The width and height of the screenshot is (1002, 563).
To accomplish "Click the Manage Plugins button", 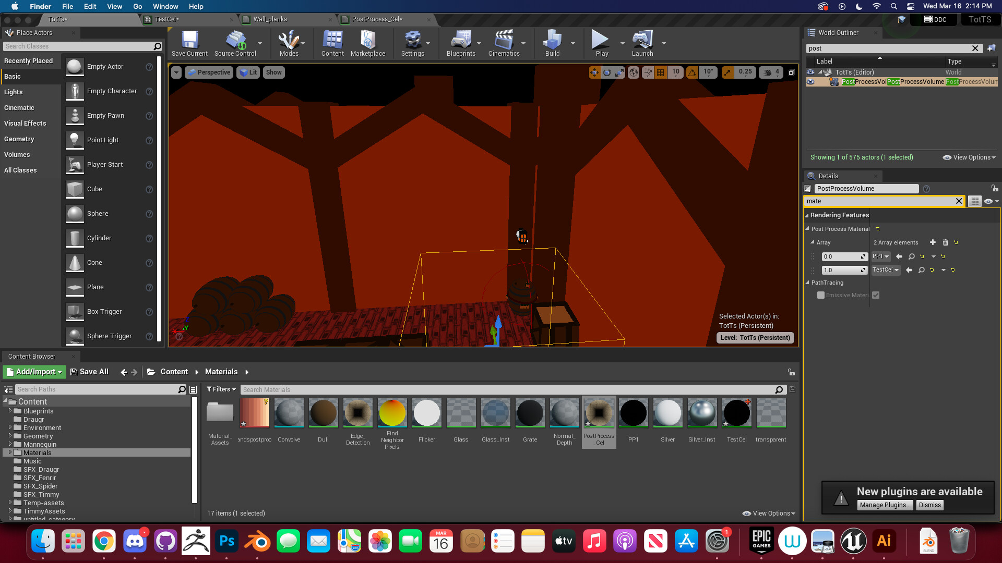I will click(885, 505).
